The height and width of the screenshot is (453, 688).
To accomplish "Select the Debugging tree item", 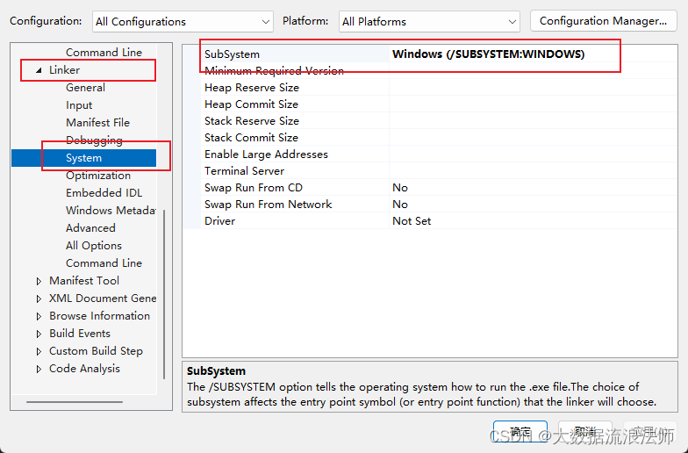I will (94, 140).
